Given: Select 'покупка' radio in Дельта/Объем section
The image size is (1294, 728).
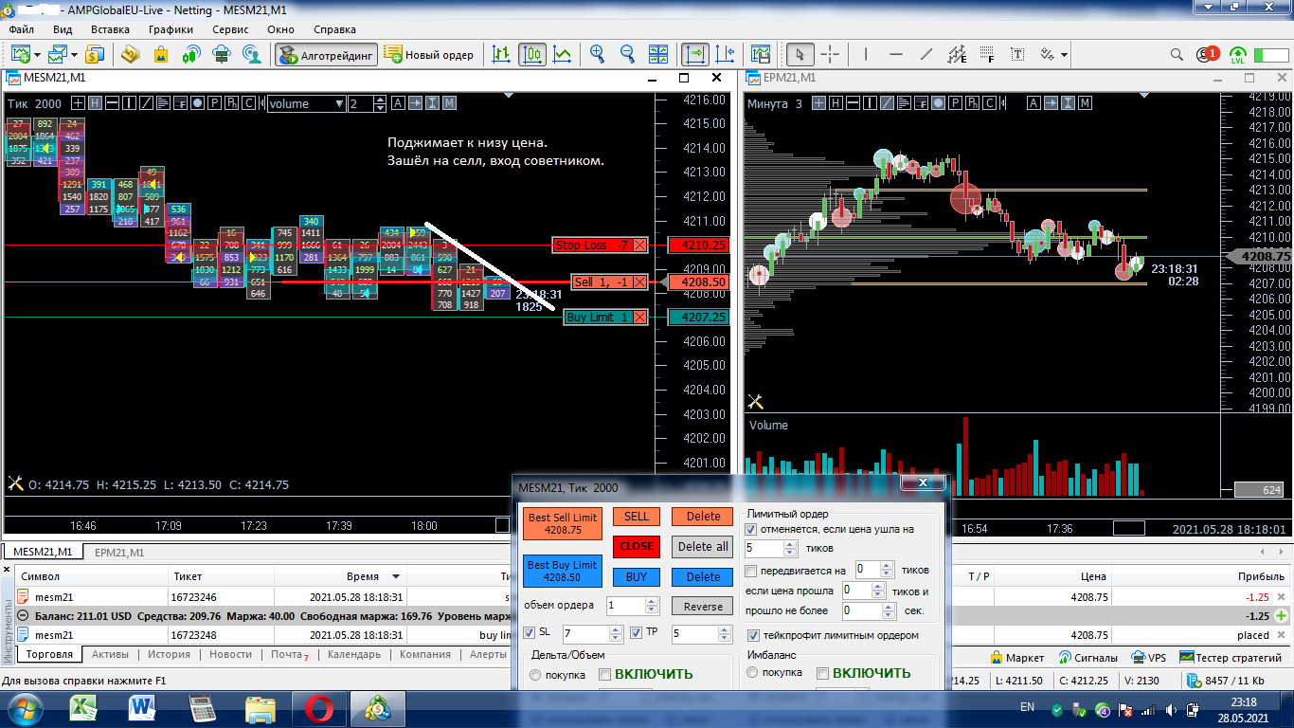Looking at the screenshot, I should tap(535, 675).
